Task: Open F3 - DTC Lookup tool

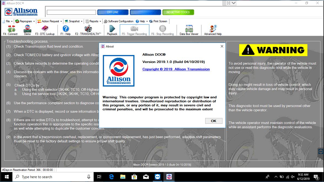Action: [x=45, y=30]
